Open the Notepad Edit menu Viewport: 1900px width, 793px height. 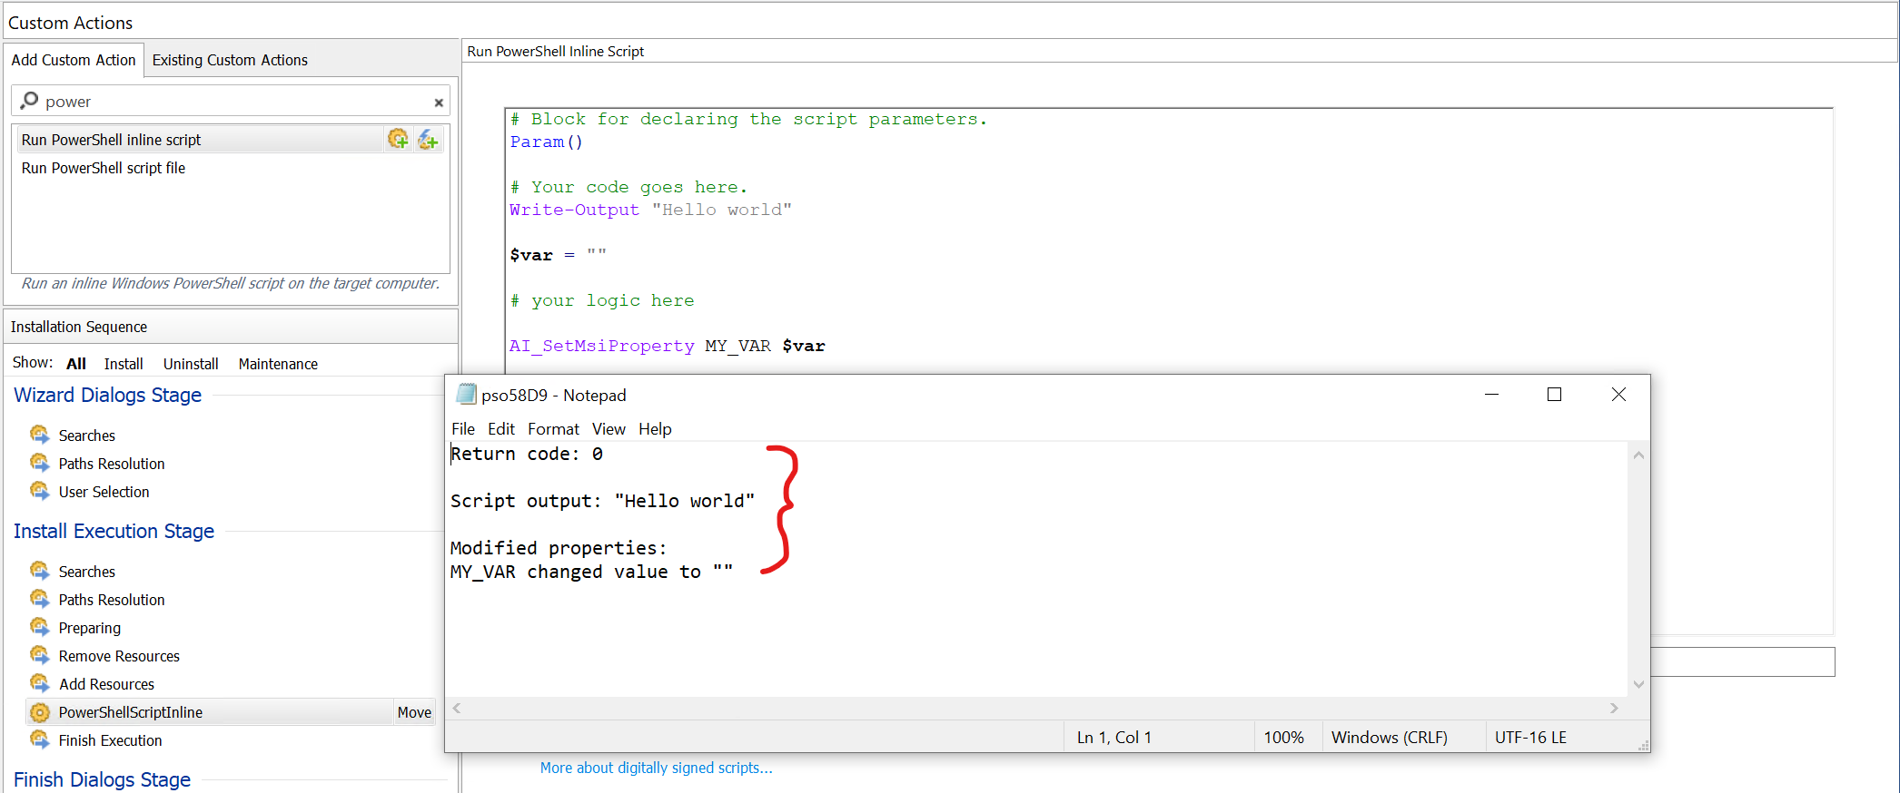(x=501, y=429)
